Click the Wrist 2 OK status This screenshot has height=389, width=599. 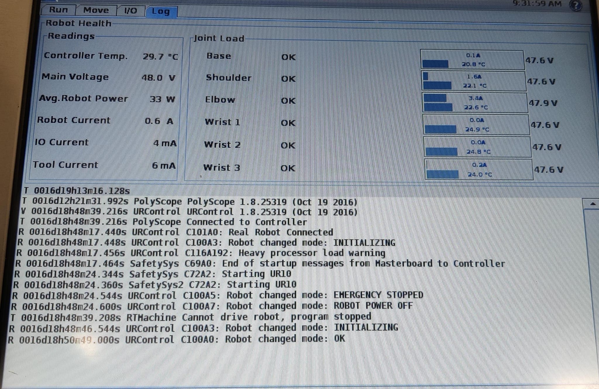point(288,145)
